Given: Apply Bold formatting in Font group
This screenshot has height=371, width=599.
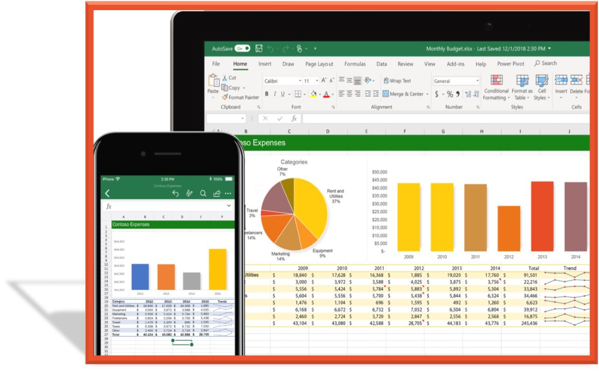Looking at the screenshot, I should 266,94.
